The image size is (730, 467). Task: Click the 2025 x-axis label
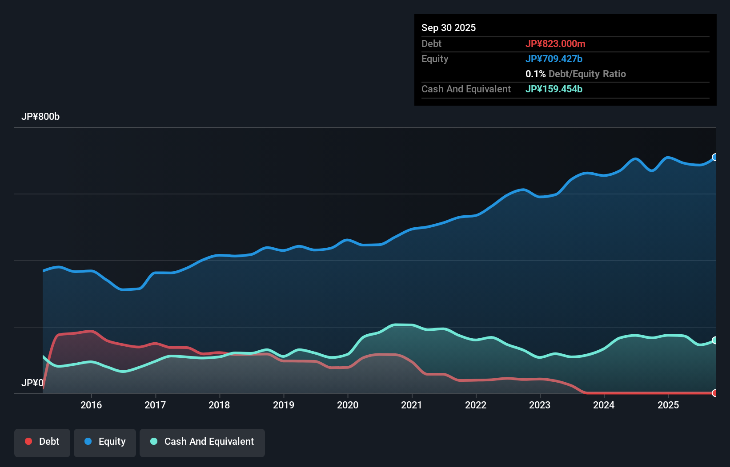pos(668,405)
